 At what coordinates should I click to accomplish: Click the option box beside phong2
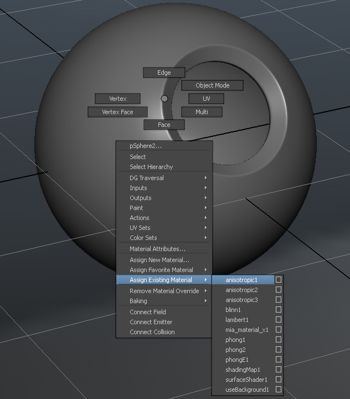pos(279,349)
